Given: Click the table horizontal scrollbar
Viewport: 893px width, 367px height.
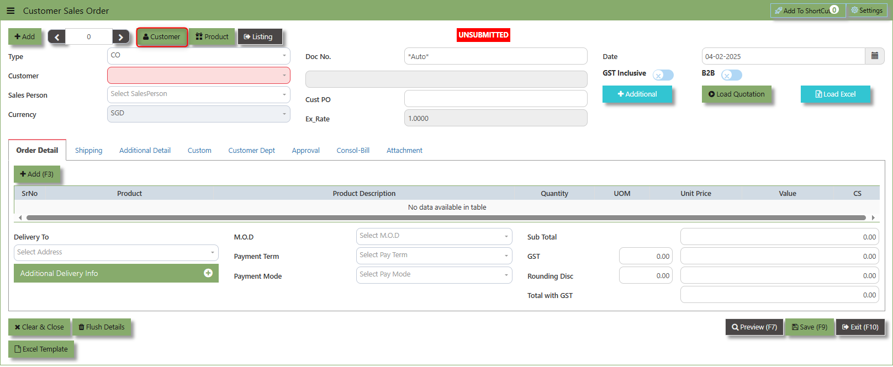Looking at the screenshot, I should pos(446,217).
